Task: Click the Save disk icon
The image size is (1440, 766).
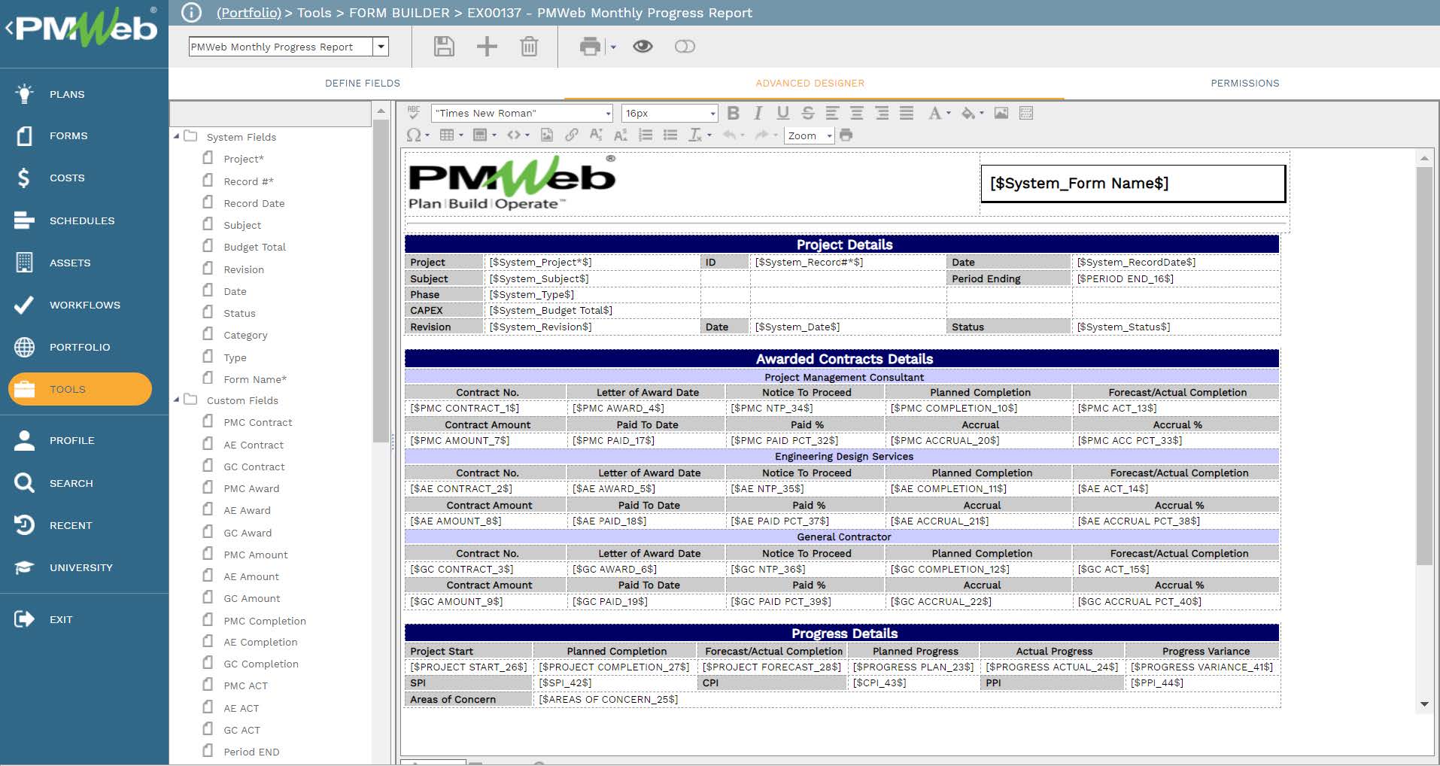Action: pos(444,47)
